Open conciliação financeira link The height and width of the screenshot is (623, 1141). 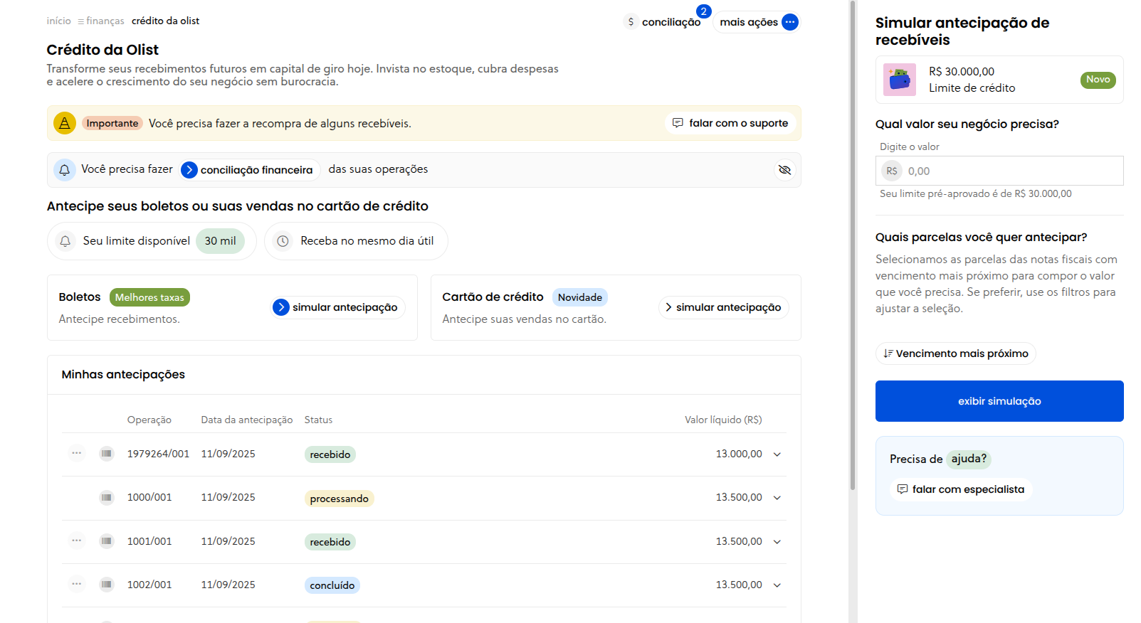pos(250,170)
